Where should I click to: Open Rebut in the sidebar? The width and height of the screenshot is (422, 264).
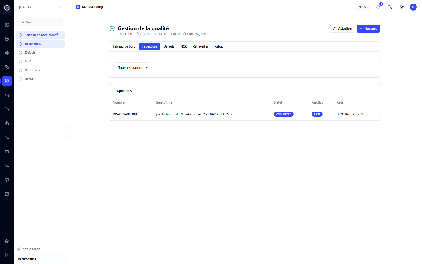point(40,79)
